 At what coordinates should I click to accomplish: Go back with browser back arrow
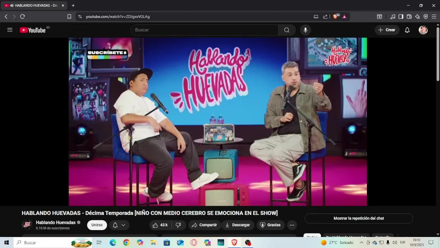pyautogui.click(x=6, y=17)
